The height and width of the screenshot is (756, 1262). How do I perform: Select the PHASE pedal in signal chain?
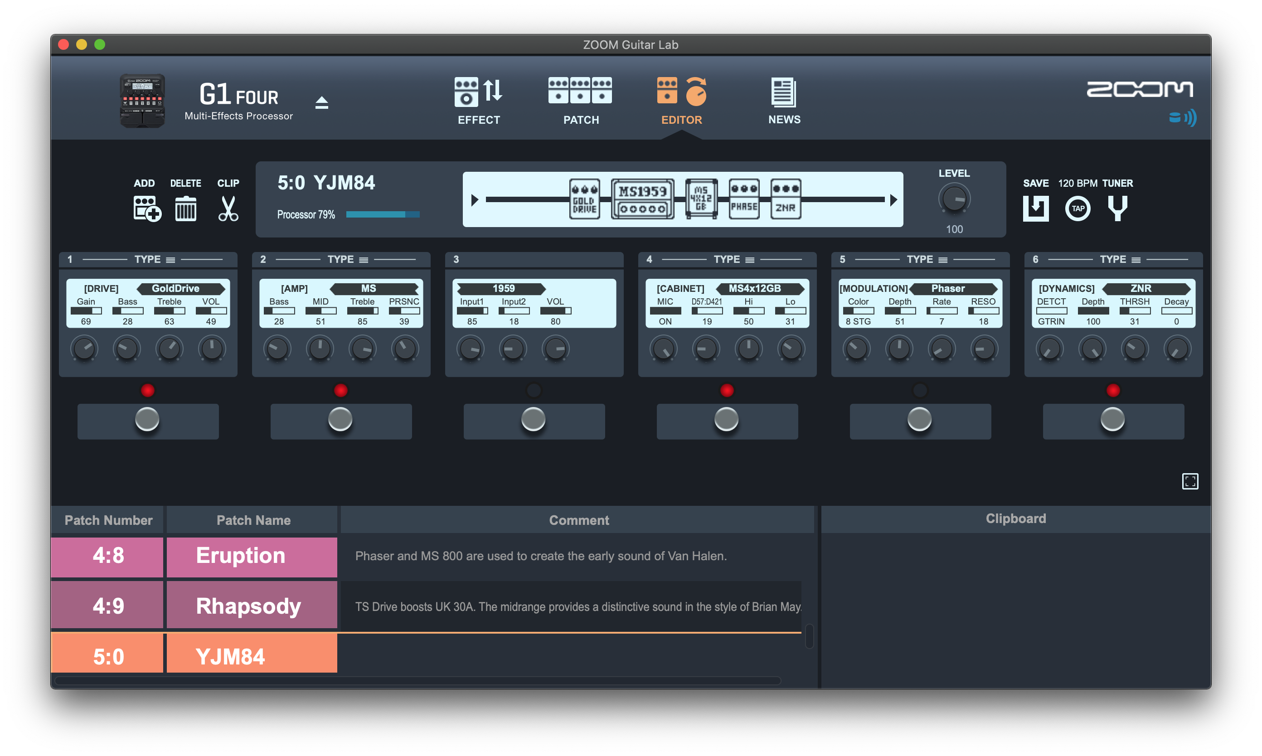pyautogui.click(x=744, y=199)
